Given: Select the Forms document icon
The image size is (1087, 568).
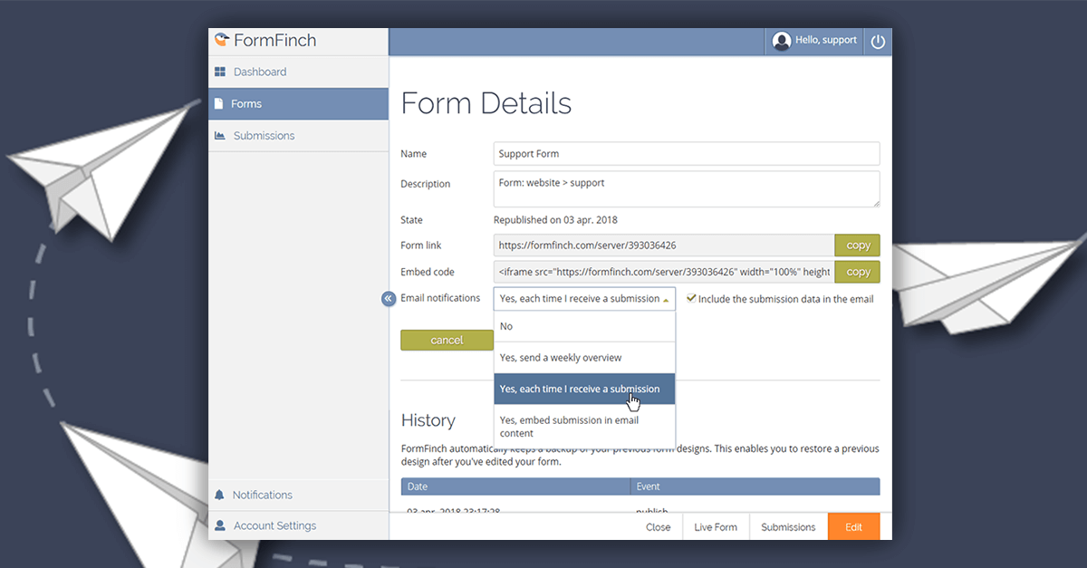Looking at the screenshot, I should pyautogui.click(x=221, y=103).
